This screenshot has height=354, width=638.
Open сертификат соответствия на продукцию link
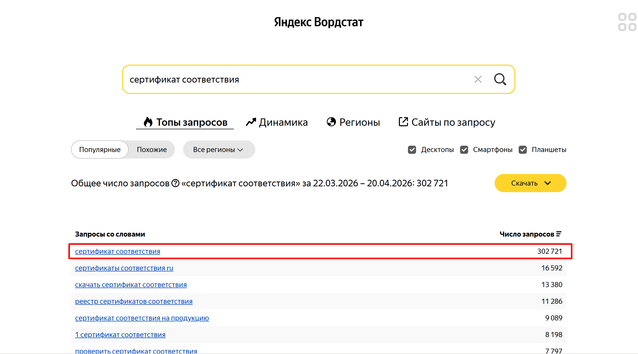pos(142,318)
